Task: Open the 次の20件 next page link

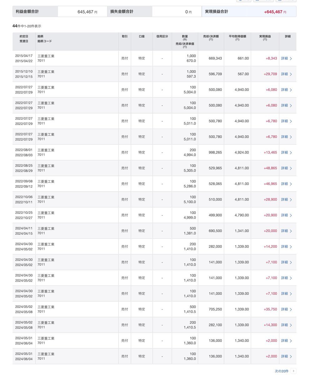Action: [281, 371]
